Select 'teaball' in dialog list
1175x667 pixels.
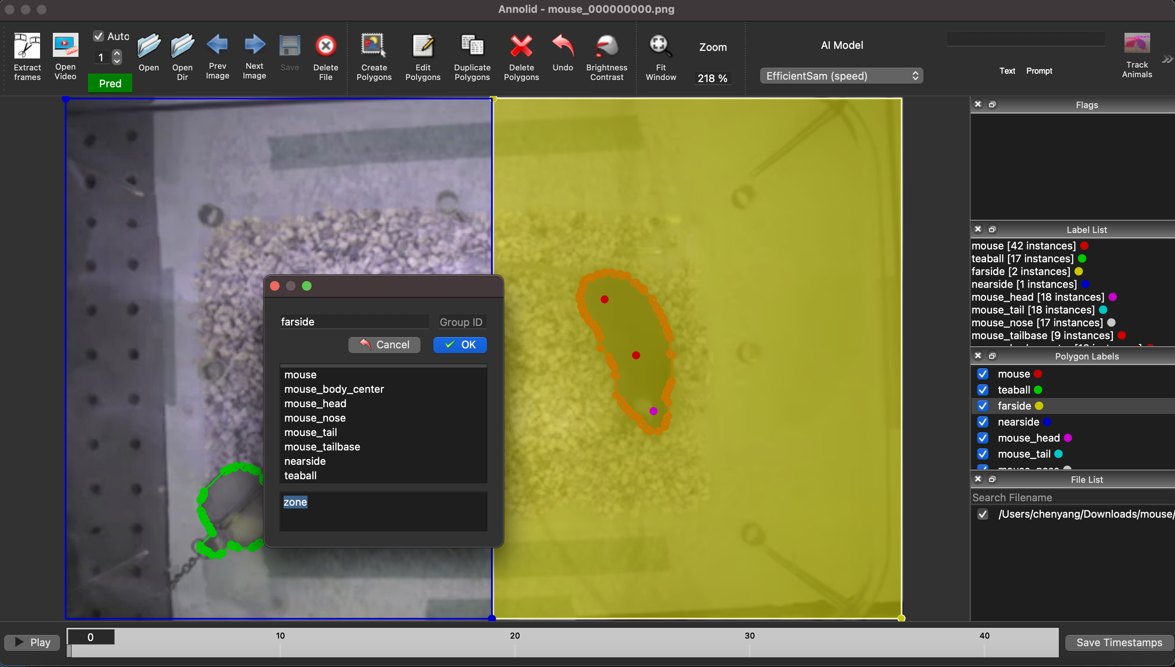383,476
